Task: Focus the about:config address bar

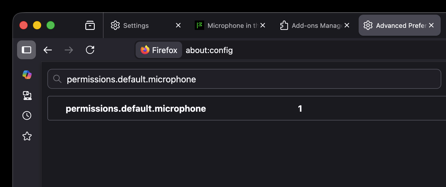Action: [x=294, y=50]
